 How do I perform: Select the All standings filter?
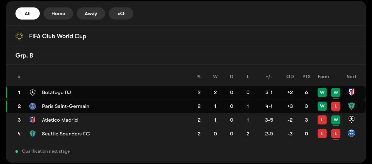click(28, 13)
